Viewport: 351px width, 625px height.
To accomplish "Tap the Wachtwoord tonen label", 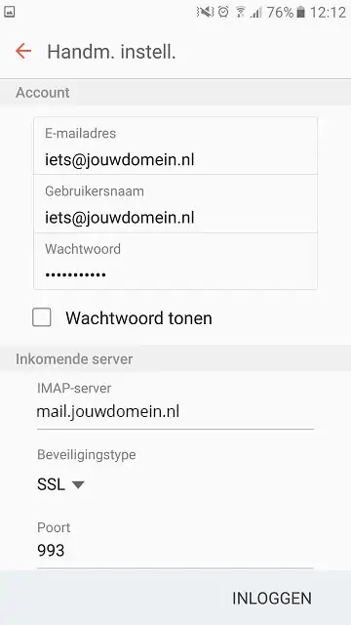I will coord(138,318).
